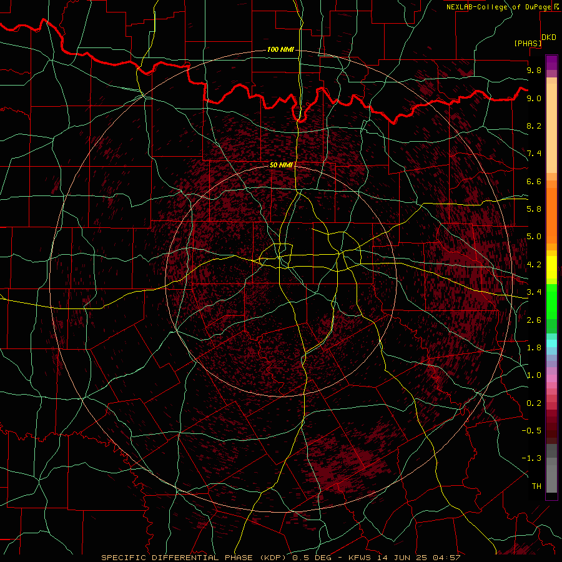Click the 50 NMI range ring label

click(281, 165)
